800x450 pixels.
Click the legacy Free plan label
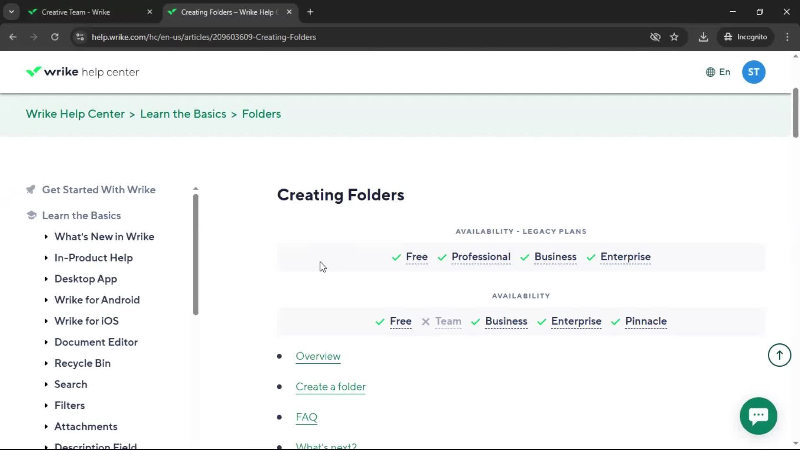[x=417, y=257]
